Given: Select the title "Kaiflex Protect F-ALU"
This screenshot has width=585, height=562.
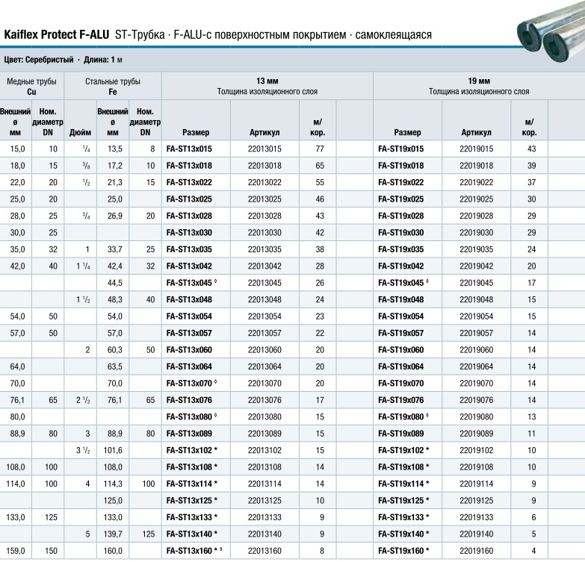Looking at the screenshot, I should click(x=56, y=34).
